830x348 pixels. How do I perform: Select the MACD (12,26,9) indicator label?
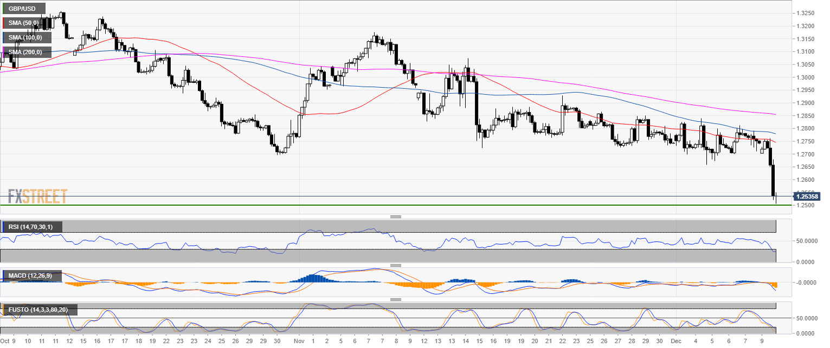(x=30, y=276)
